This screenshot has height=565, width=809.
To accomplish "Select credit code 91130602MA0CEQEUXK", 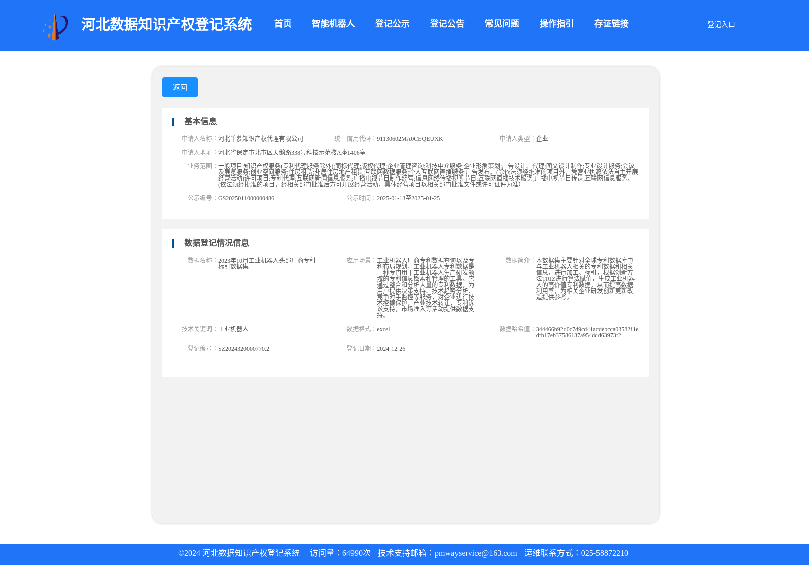I will 410,139.
